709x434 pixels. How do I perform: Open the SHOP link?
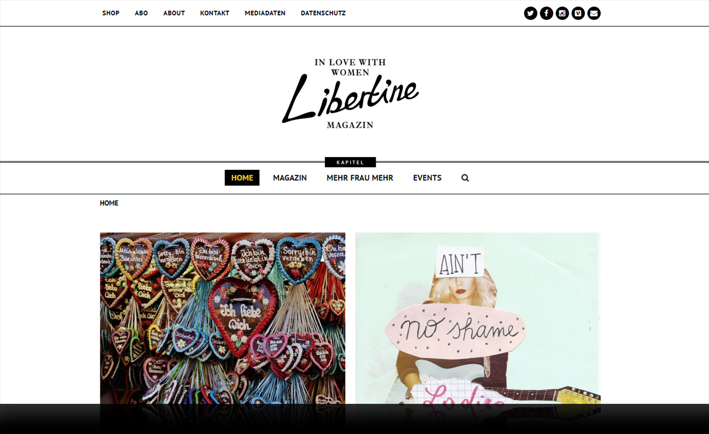tap(111, 13)
